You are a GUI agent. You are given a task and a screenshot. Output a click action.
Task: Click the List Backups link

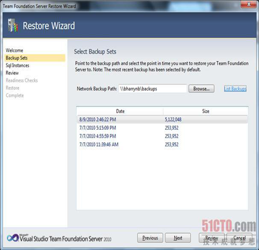point(235,89)
